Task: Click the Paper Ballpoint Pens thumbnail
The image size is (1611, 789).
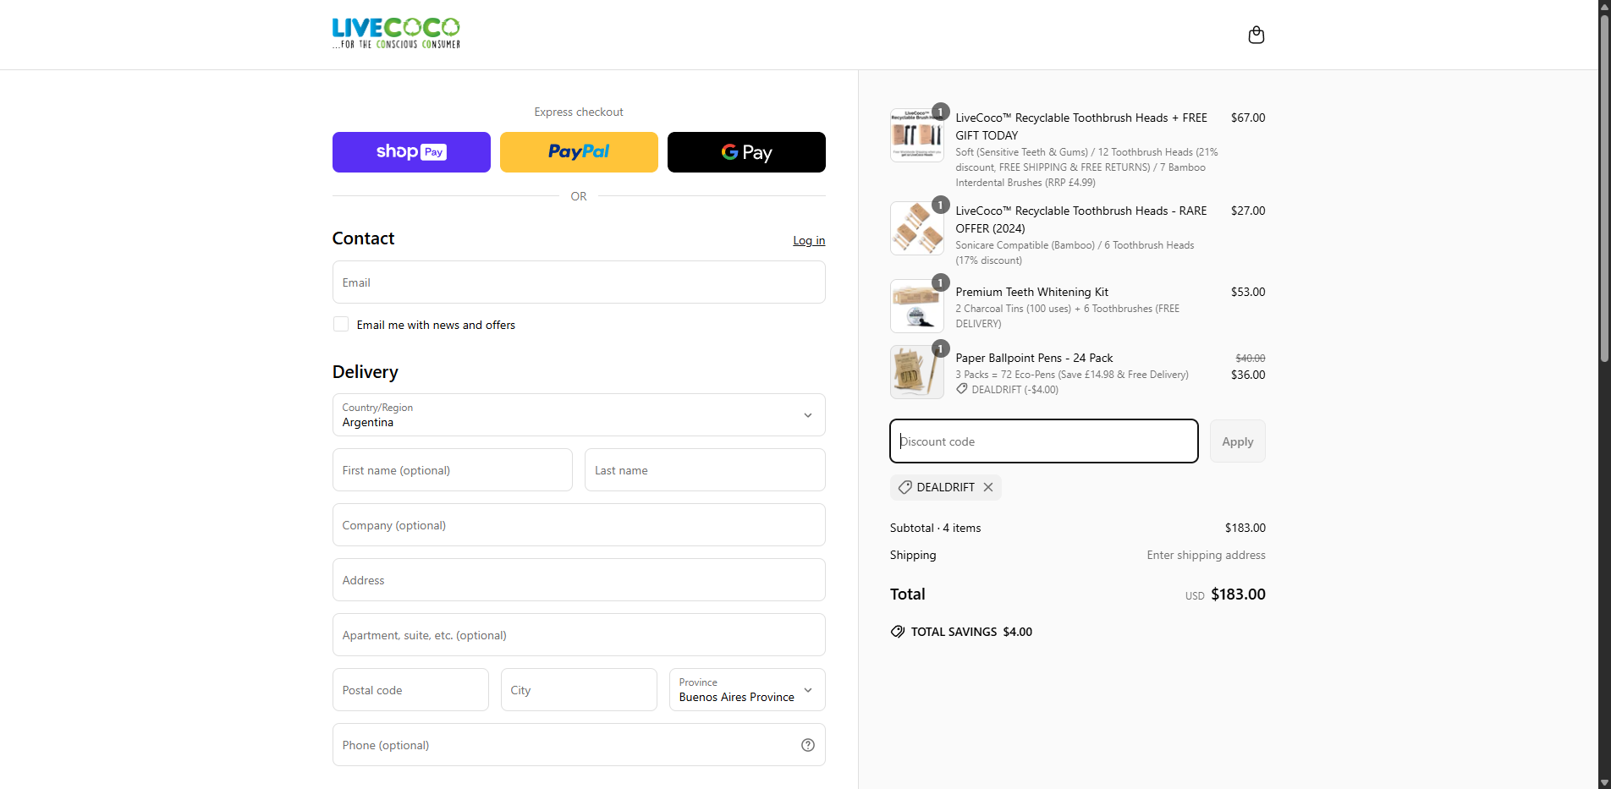Action: click(x=917, y=372)
